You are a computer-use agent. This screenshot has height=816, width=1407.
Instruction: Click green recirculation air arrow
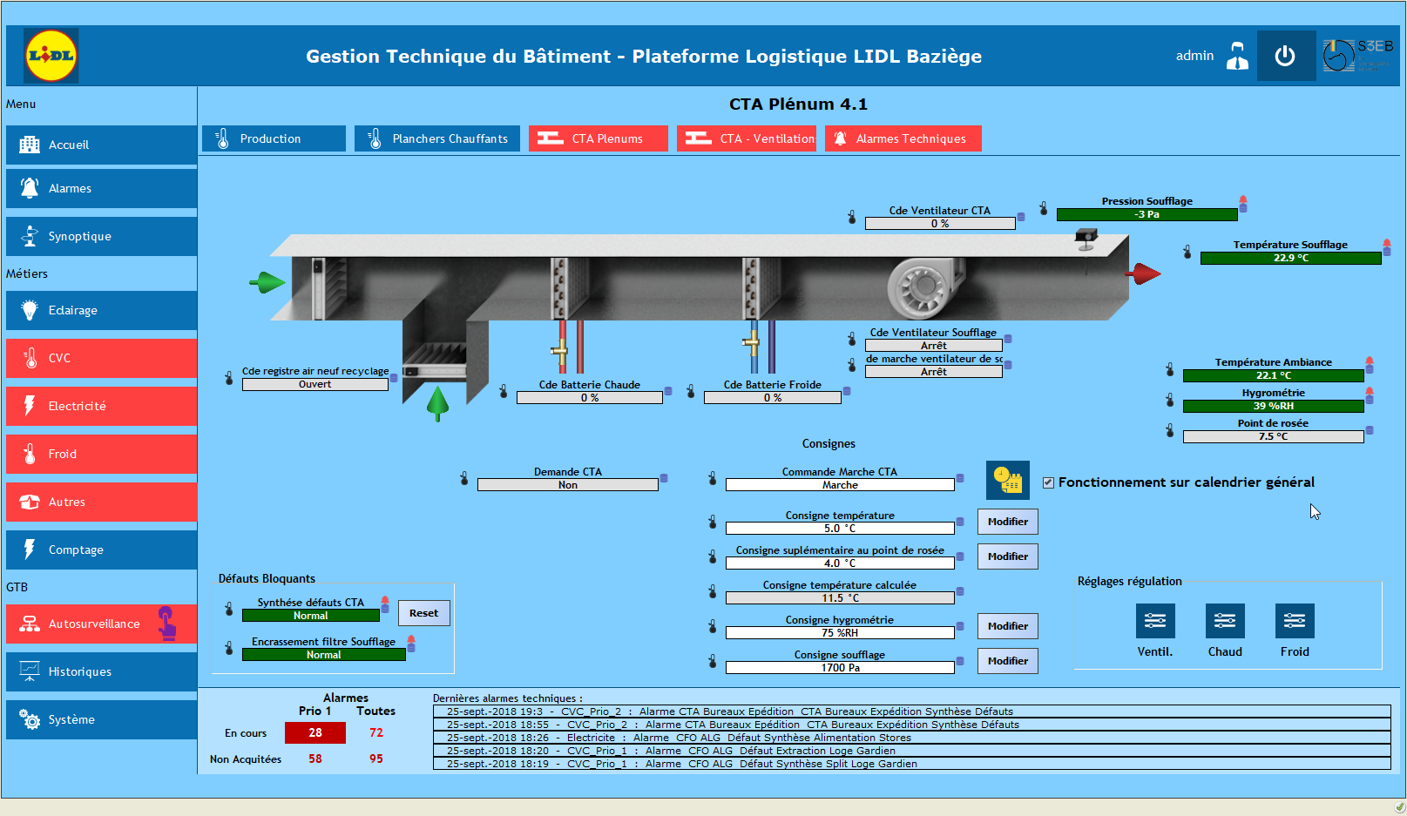tap(437, 404)
